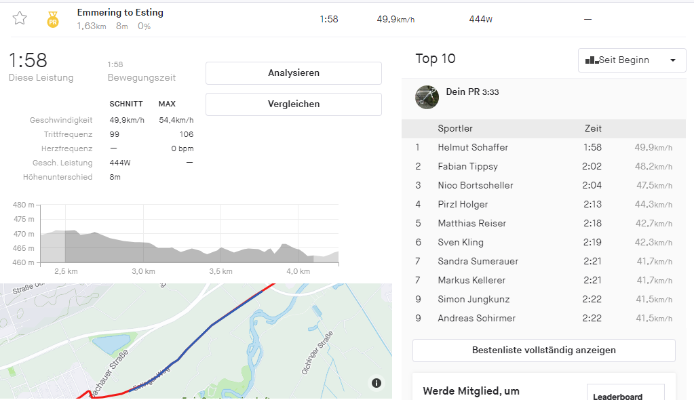Open Fabian Tippsy's profile
Image resolution: width=694 pixels, height=400 pixels.
click(x=467, y=166)
